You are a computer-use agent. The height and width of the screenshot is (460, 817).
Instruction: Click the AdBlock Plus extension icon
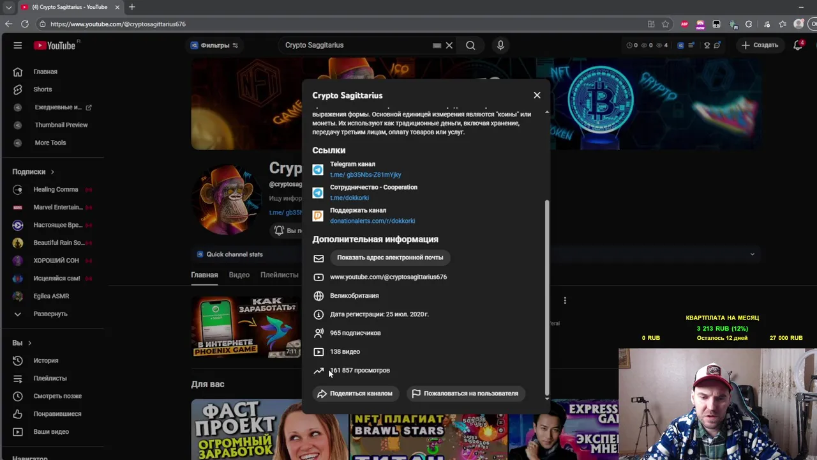684,24
